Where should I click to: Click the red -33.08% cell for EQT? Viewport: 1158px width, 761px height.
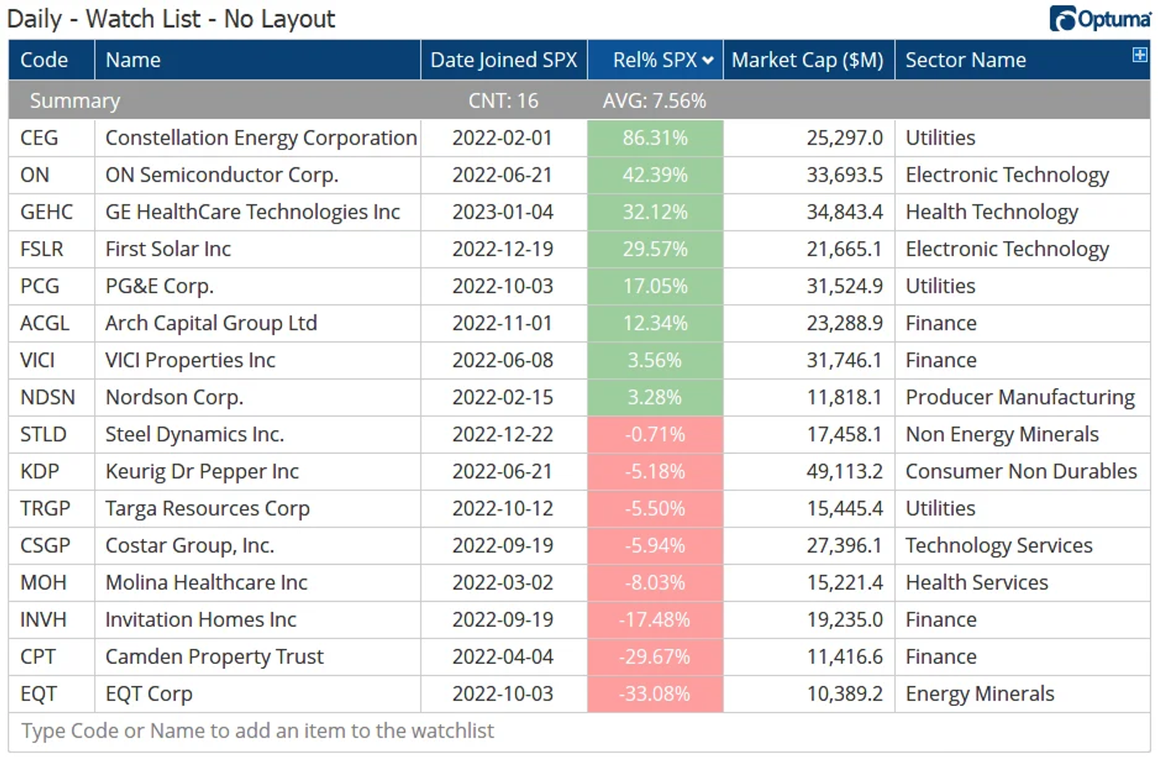(x=655, y=694)
